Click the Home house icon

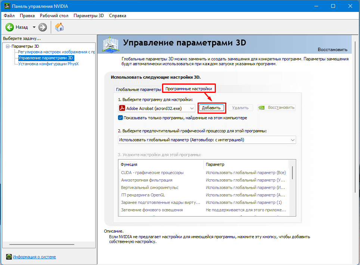click(59, 27)
